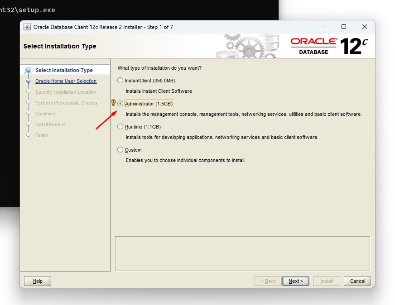395x305 pixels.
Task: Click the hint lightbulb icon beside Administrator
Action: pos(113,102)
